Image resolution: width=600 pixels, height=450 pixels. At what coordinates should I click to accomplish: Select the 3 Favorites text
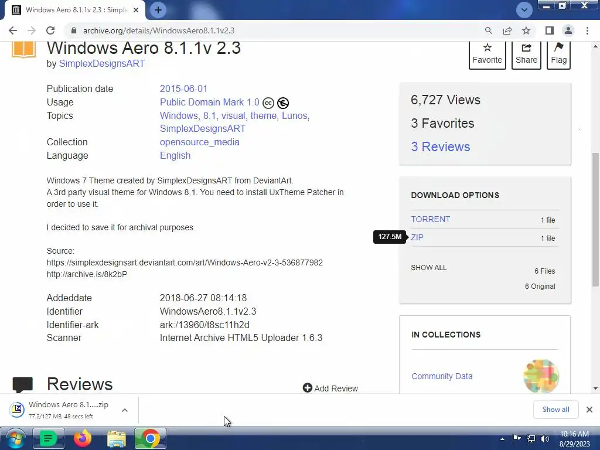[x=442, y=123]
